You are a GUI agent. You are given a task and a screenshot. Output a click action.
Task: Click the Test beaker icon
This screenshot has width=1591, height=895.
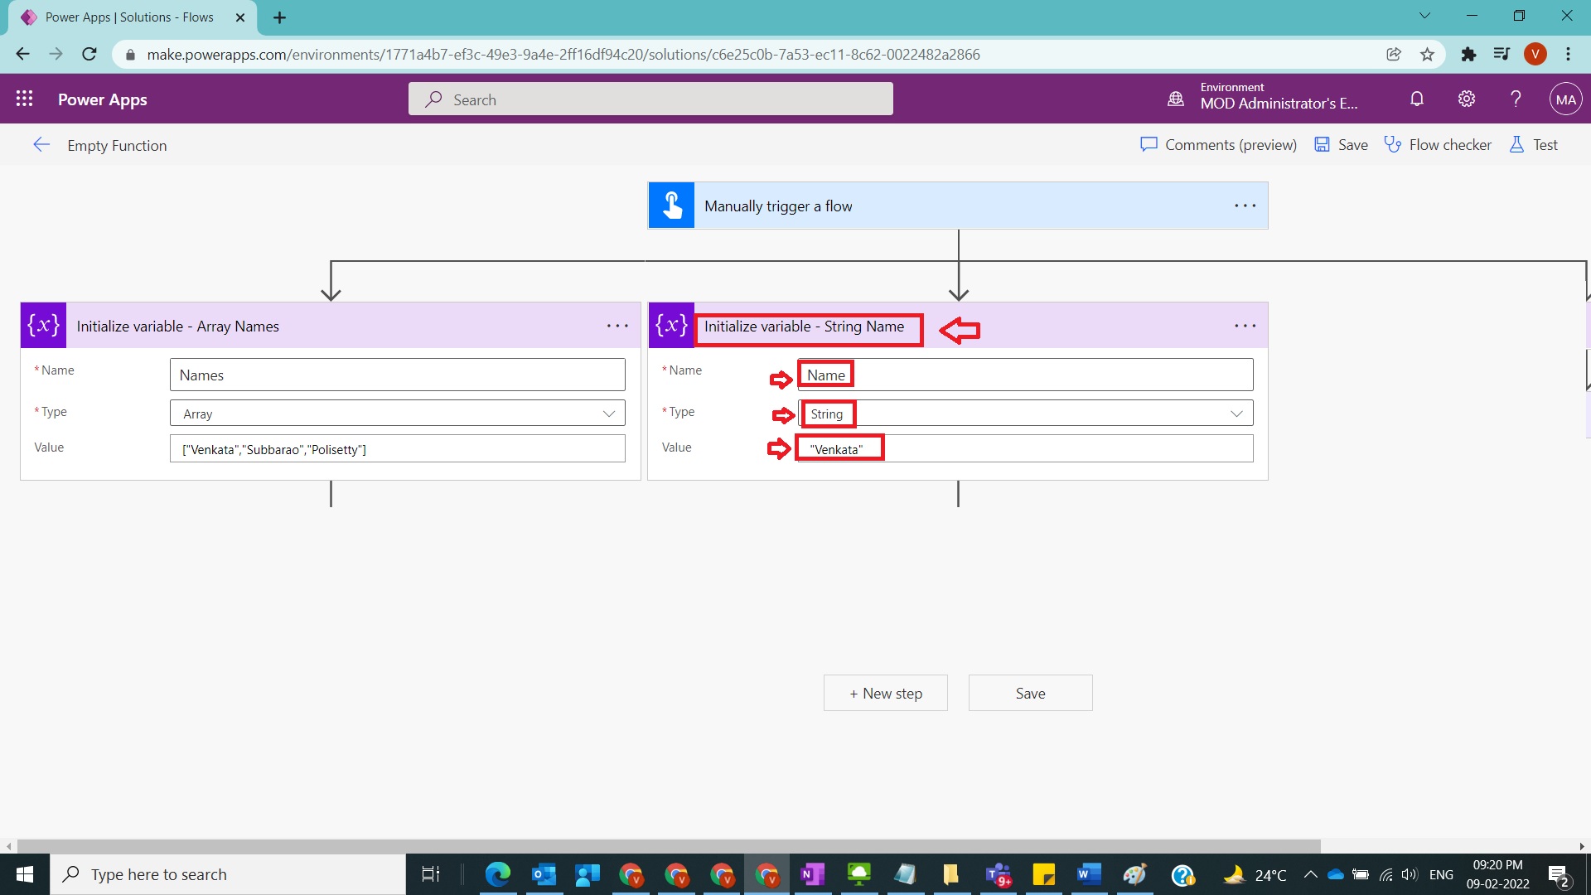tap(1516, 144)
